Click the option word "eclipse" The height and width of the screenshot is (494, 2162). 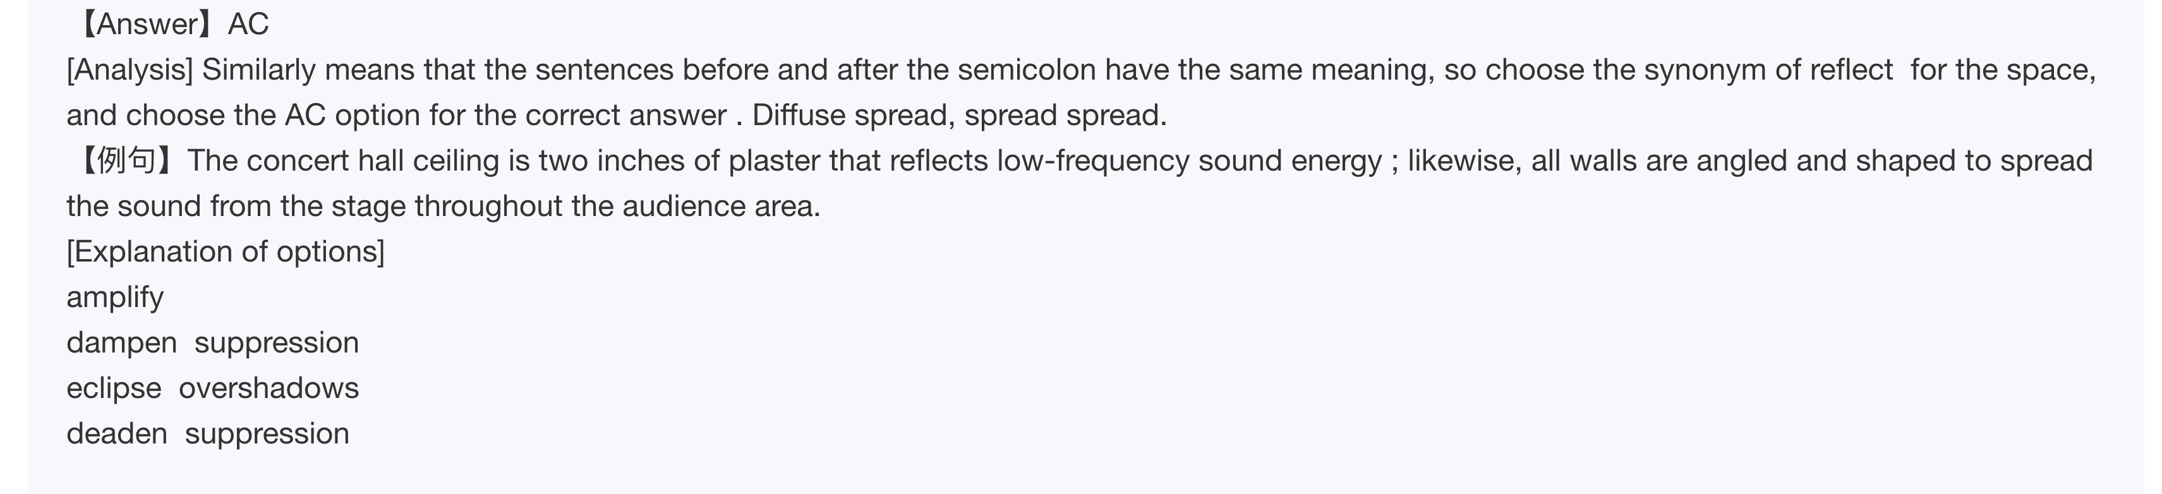point(113,389)
